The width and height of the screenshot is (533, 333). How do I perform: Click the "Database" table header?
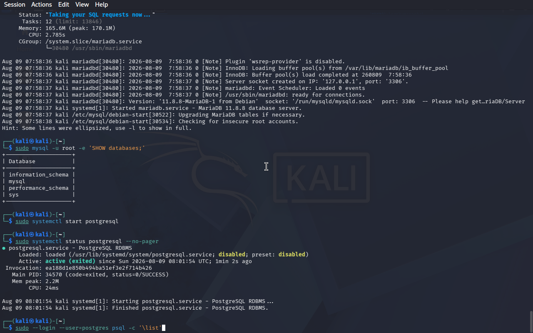[x=22, y=161]
